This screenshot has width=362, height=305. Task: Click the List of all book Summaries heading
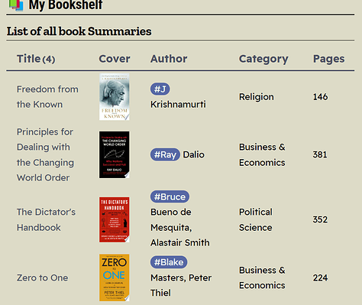(79, 31)
